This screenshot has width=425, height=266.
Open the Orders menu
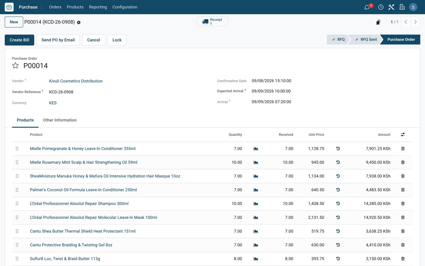pyautogui.click(x=55, y=7)
